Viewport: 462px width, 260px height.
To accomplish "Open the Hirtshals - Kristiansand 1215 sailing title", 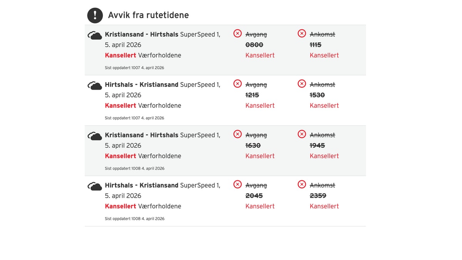I will point(141,85).
